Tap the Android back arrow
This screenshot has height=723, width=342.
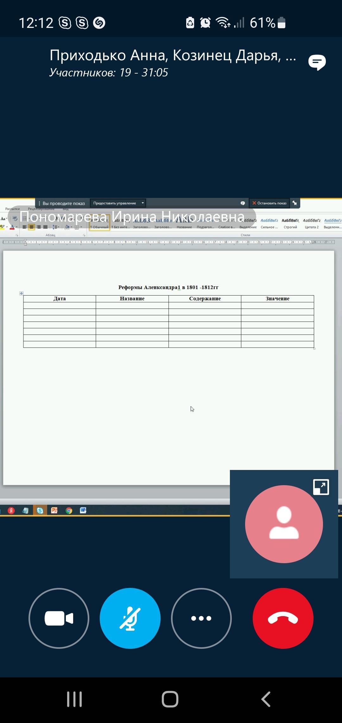click(266, 699)
